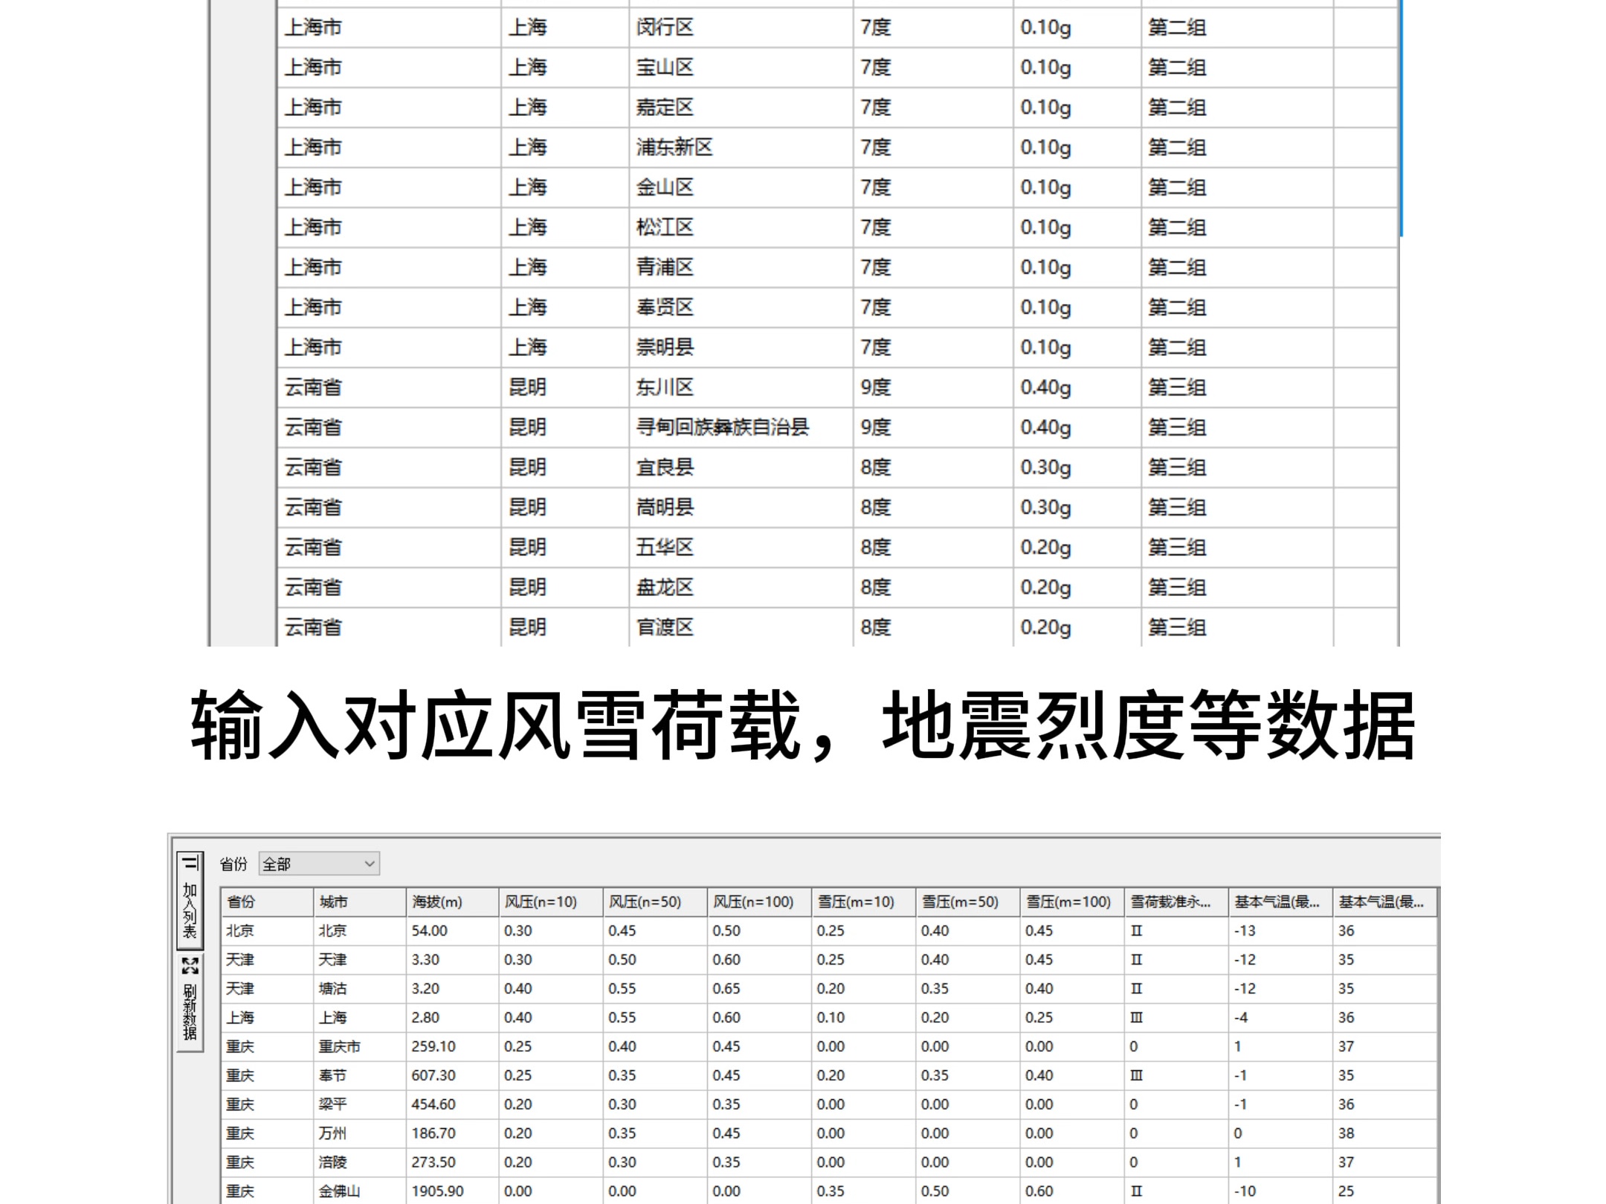The width and height of the screenshot is (1606, 1204).
Task: Click the upper table's blue vertical scrollbar
Action: point(1401,119)
